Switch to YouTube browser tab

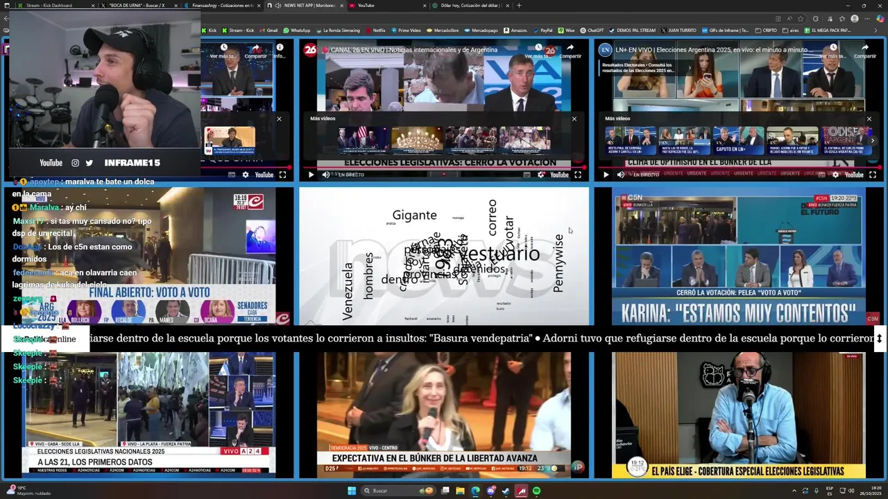click(x=386, y=5)
